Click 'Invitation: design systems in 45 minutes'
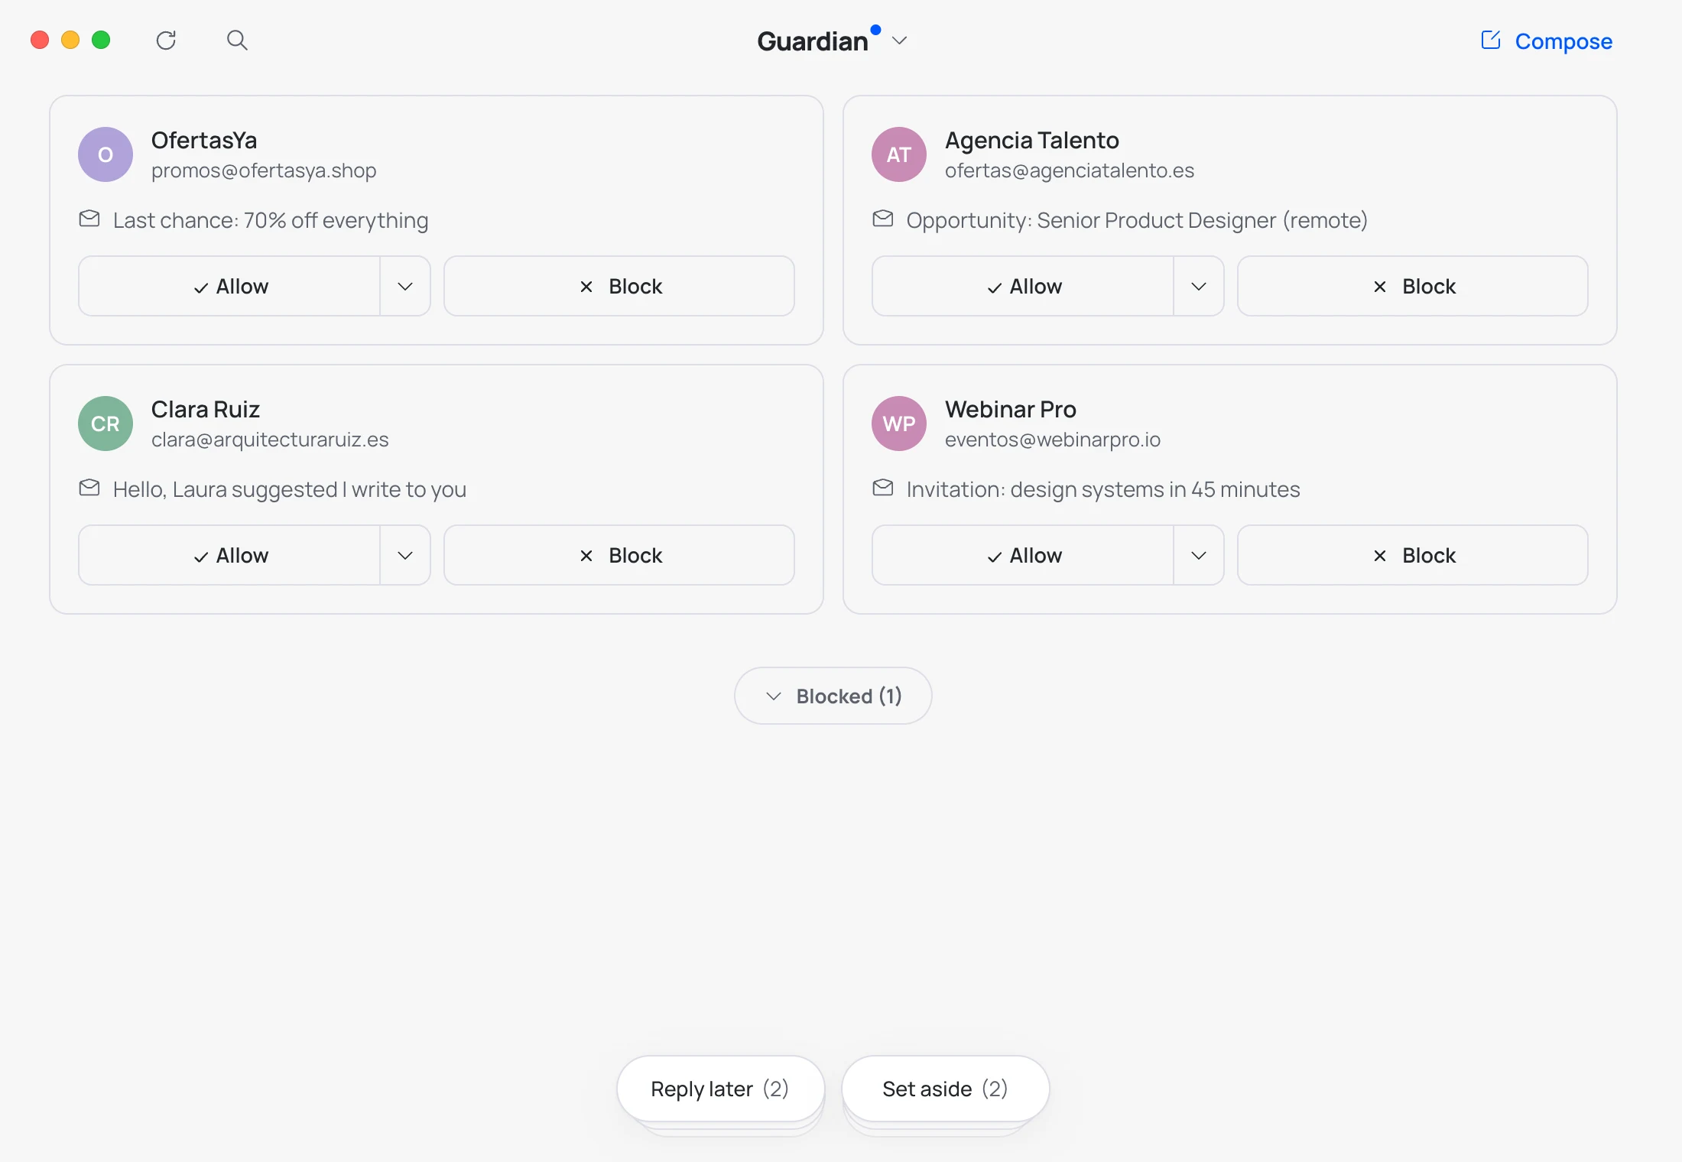 1103,489
